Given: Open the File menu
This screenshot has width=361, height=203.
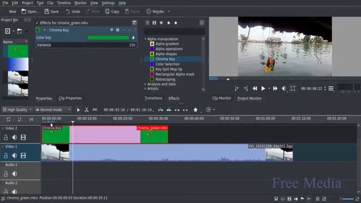Looking at the screenshot, I should pos(5,3).
